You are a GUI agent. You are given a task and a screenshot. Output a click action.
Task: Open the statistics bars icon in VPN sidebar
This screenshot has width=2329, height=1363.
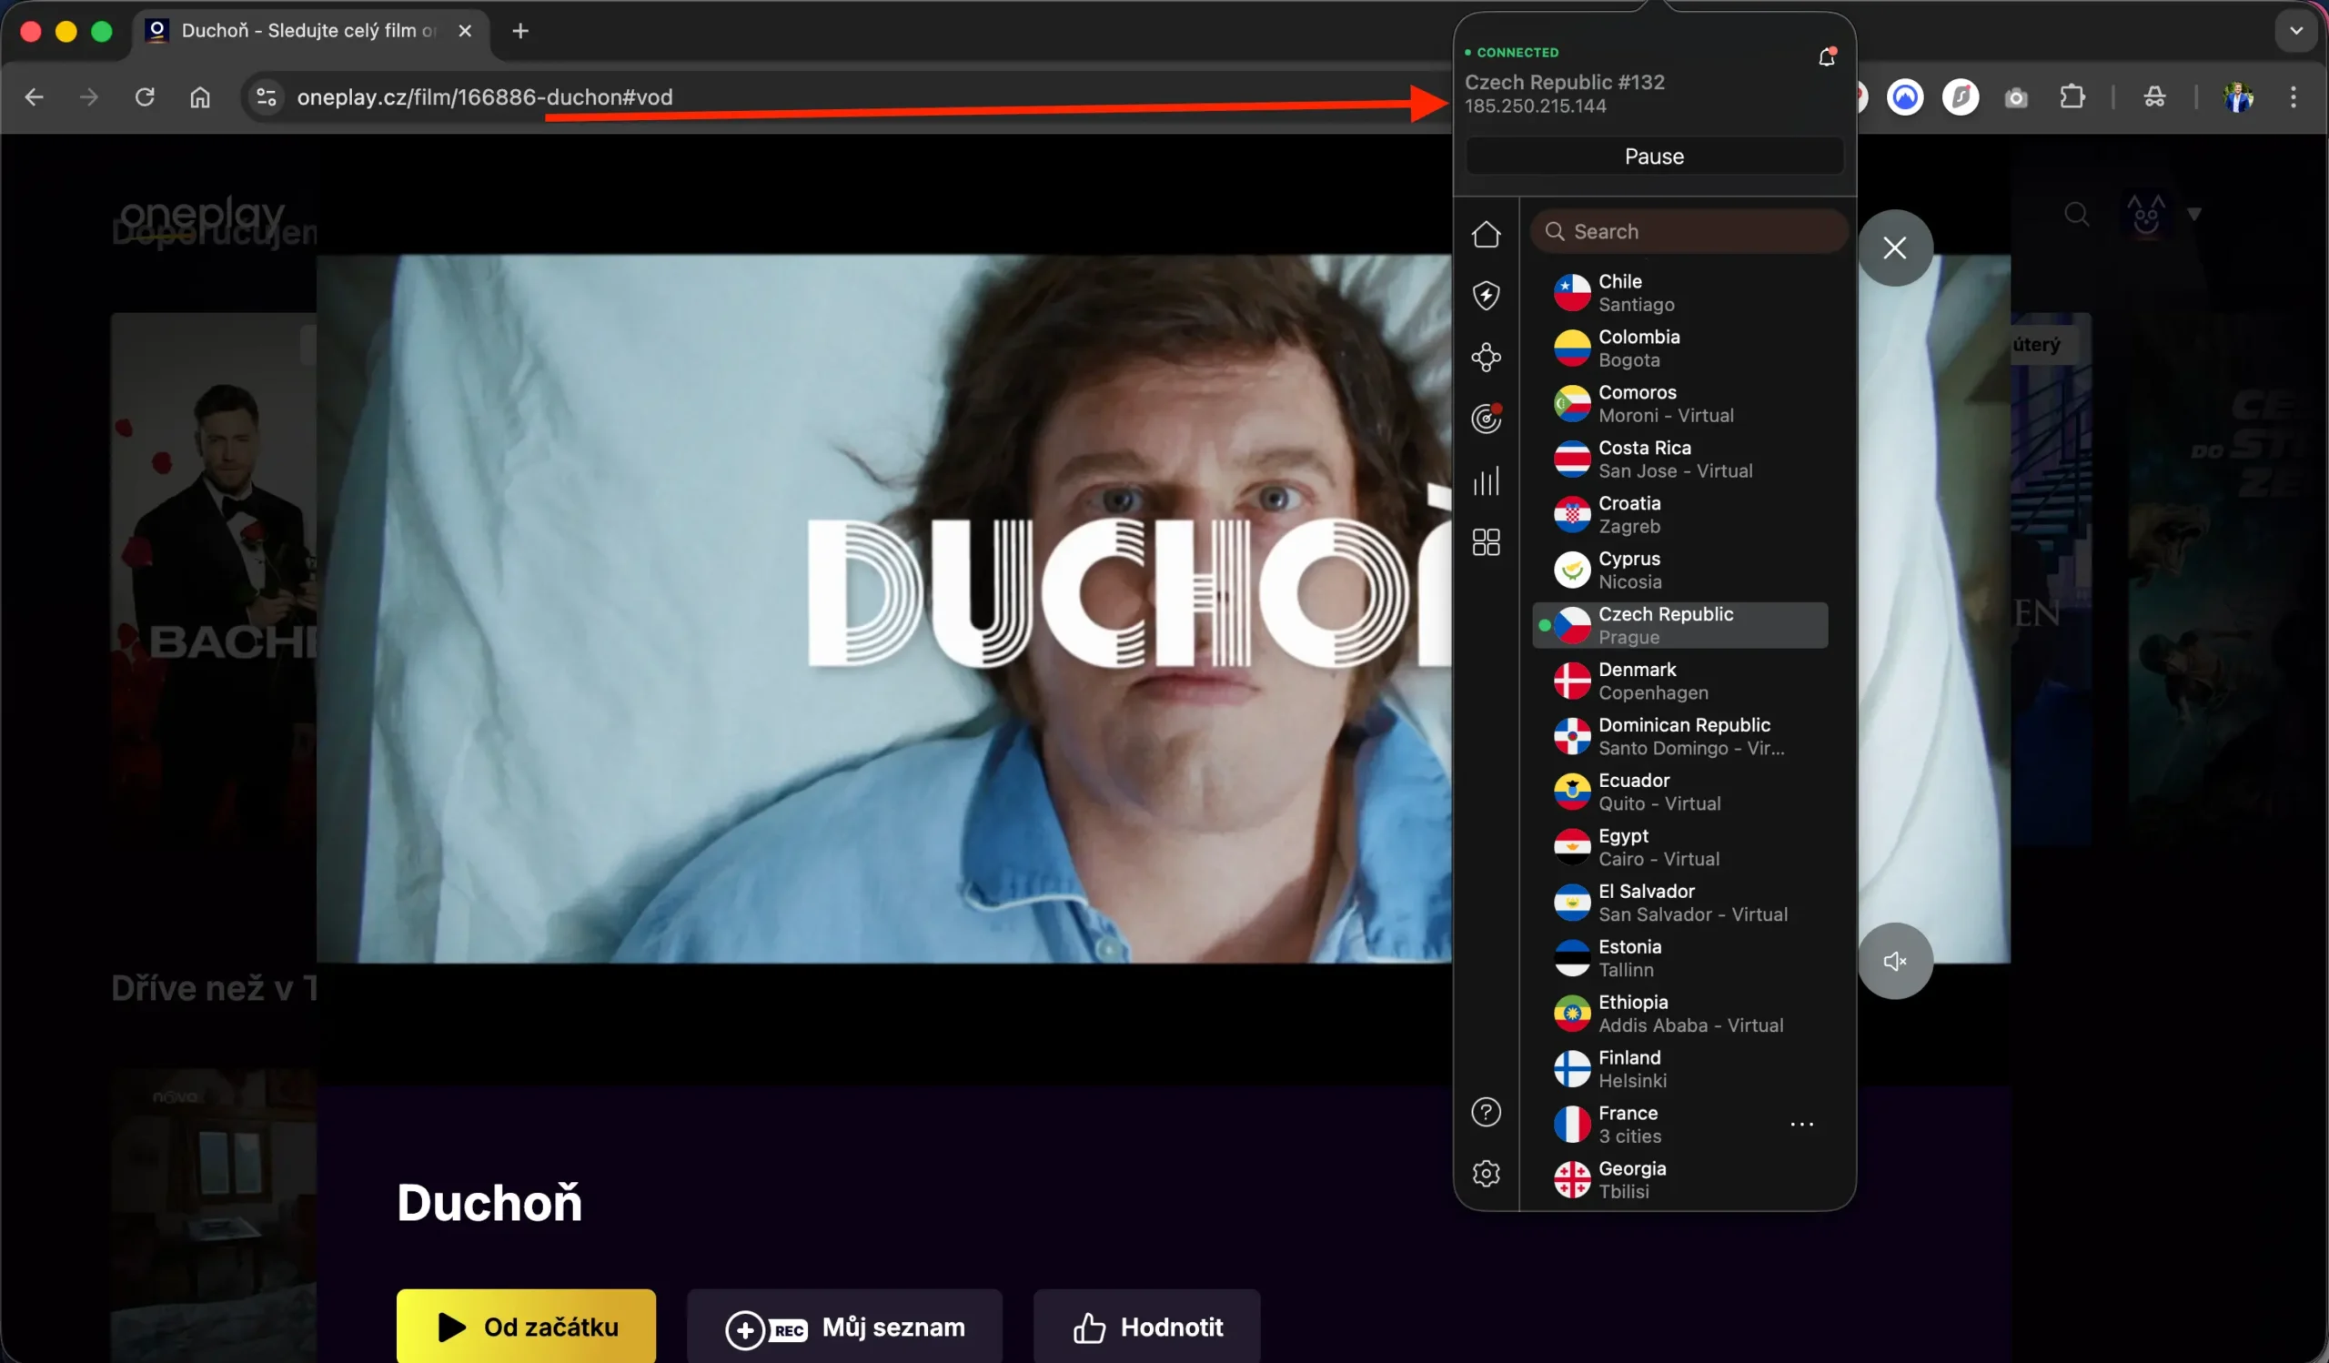(1487, 480)
